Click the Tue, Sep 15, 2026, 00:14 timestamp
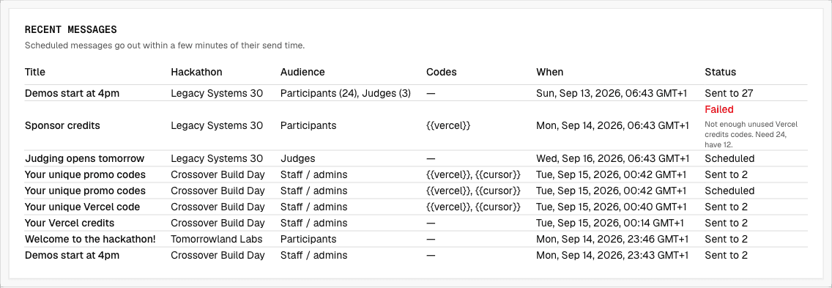832x288 pixels. point(610,224)
